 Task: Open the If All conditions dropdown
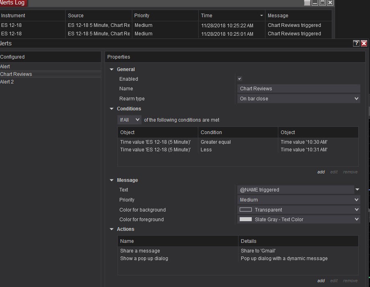[x=129, y=120]
